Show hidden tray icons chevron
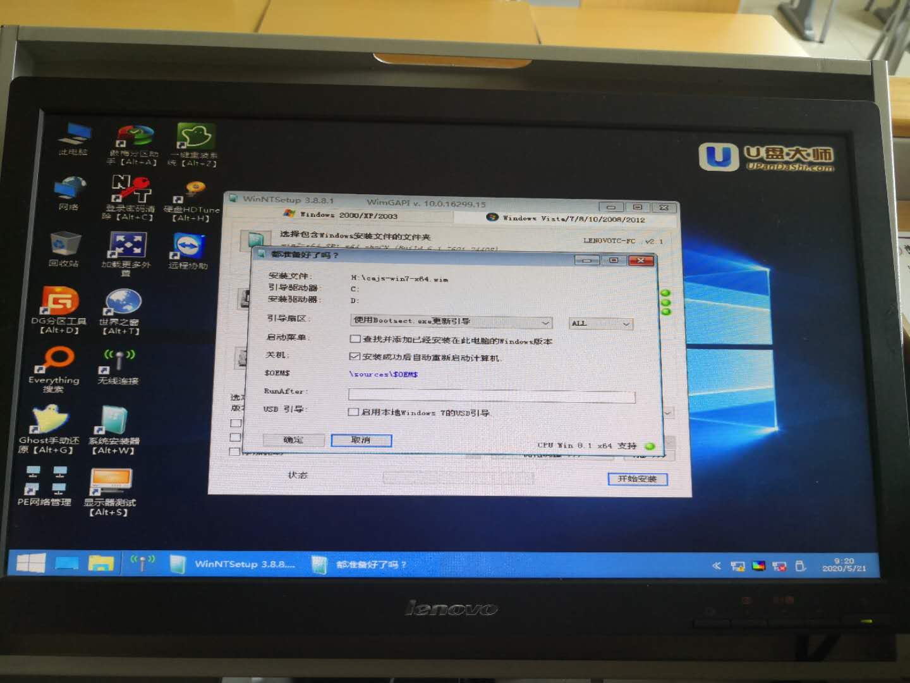The height and width of the screenshot is (683, 910). tap(716, 565)
